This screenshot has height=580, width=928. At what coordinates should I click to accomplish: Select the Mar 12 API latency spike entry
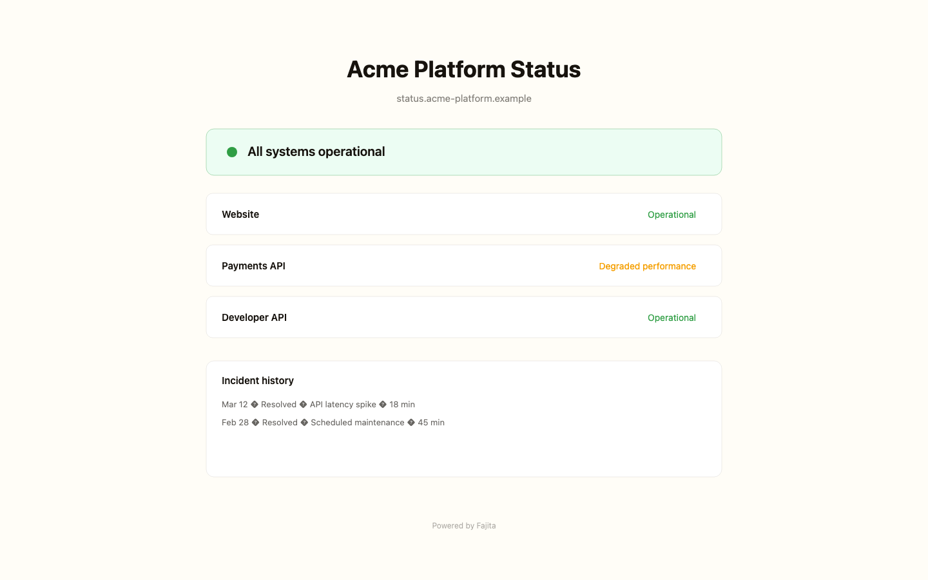(318, 405)
